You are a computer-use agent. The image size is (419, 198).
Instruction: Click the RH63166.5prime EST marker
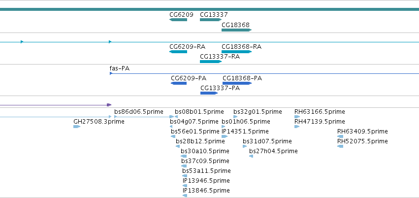coord(297,117)
